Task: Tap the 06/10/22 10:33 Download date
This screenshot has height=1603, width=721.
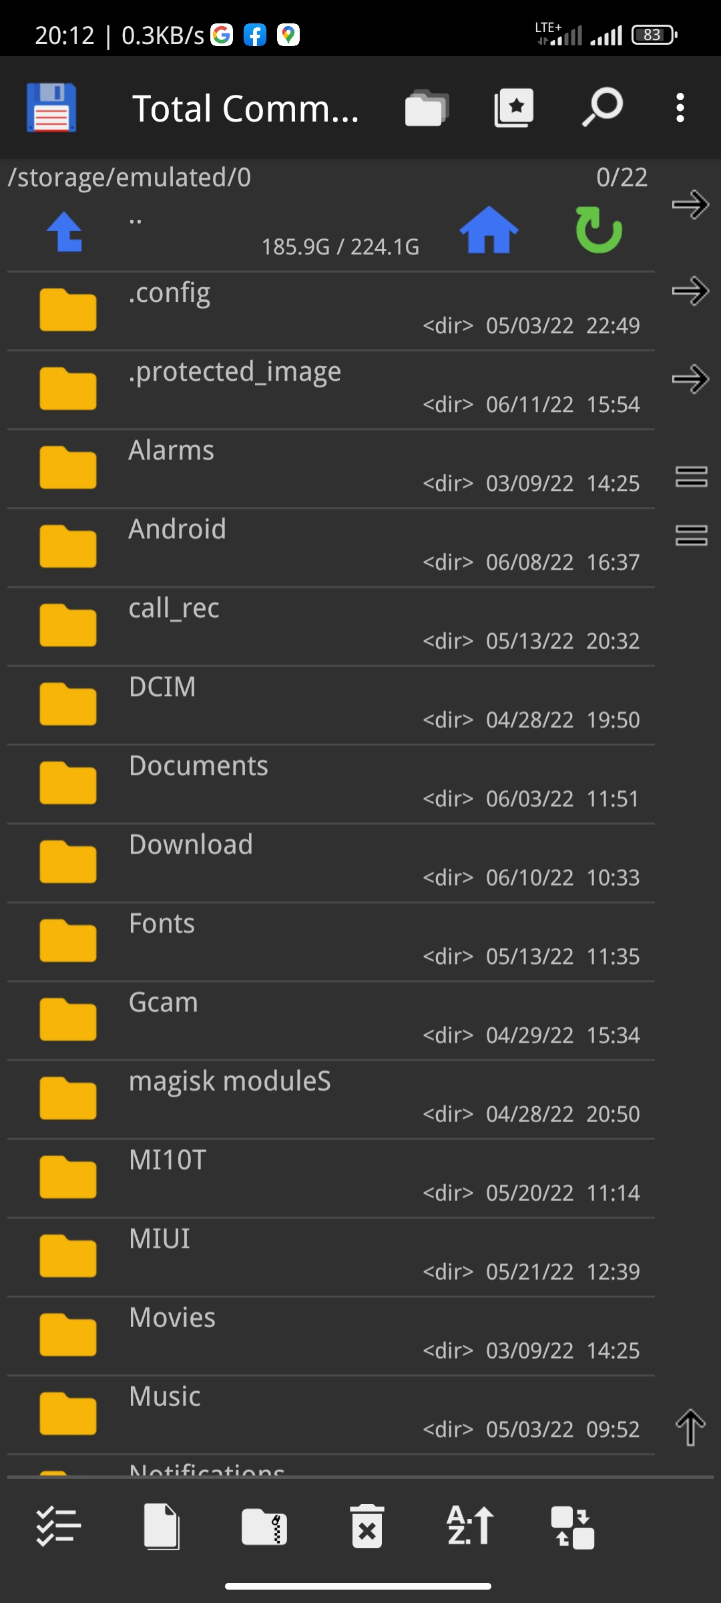Action: point(563,878)
